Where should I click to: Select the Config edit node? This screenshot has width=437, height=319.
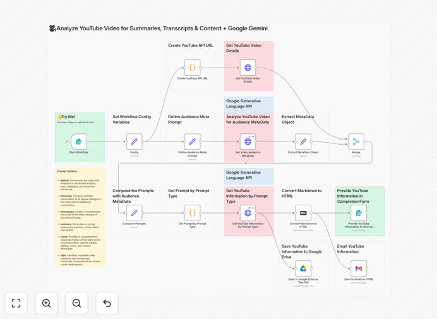pos(135,141)
